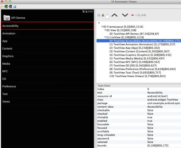Go to the previous result with the up chevron

point(114,15)
